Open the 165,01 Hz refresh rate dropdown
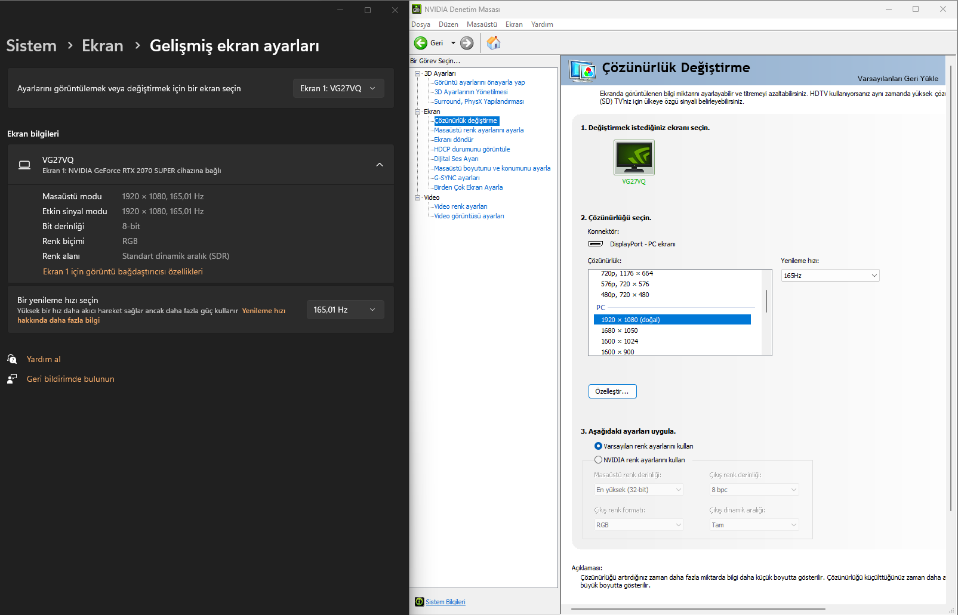Screen dimensions: 958x615 346,310
